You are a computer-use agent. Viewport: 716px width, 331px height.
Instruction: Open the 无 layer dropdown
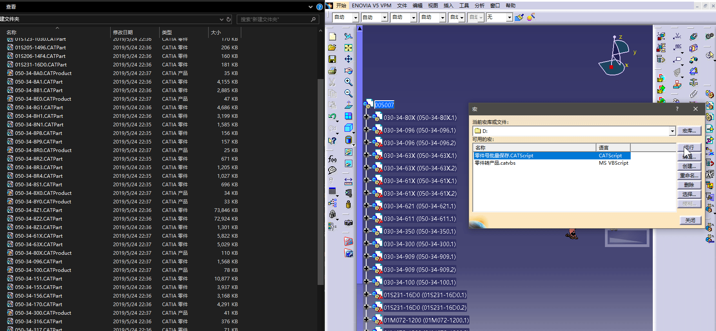point(509,18)
